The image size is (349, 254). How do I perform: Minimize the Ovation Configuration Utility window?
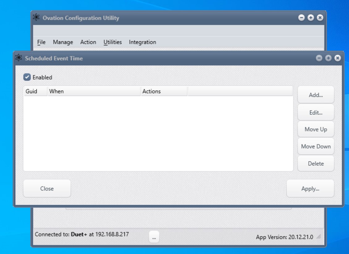pyautogui.click(x=301, y=18)
